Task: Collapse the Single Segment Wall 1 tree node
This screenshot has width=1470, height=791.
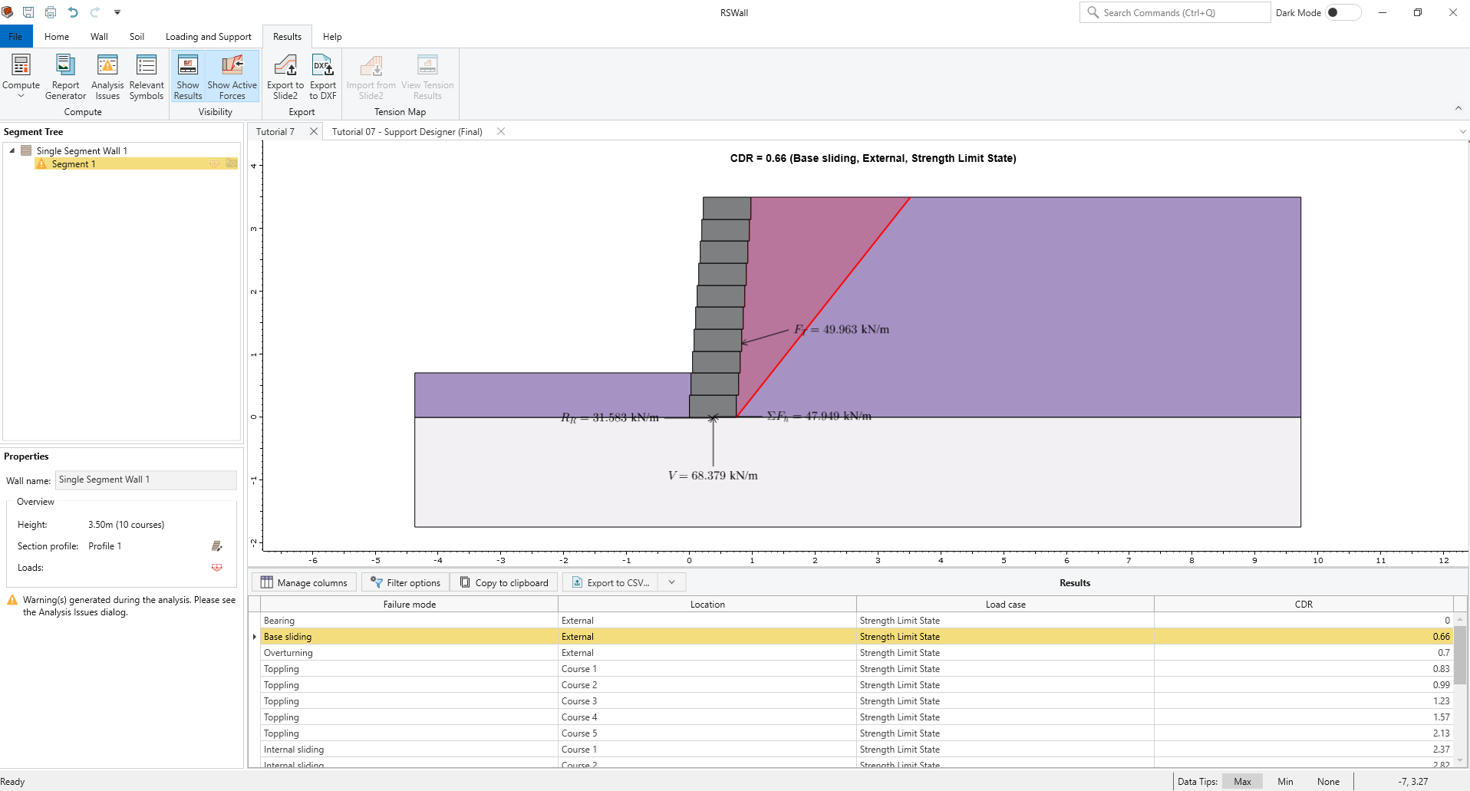Action: pyautogui.click(x=12, y=150)
